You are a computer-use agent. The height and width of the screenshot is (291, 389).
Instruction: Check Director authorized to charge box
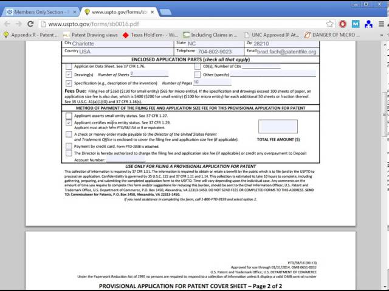(x=69, y=153)
